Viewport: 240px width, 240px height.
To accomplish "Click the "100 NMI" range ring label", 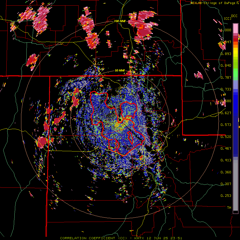I will coord(120,21).
